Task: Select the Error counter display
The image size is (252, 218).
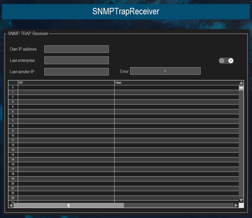Action: click(165, 71)
